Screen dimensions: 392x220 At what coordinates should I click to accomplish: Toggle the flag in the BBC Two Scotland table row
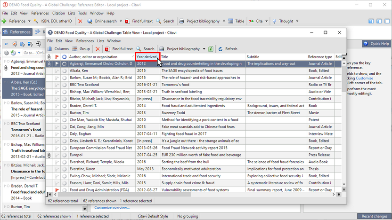click(57, 85)
